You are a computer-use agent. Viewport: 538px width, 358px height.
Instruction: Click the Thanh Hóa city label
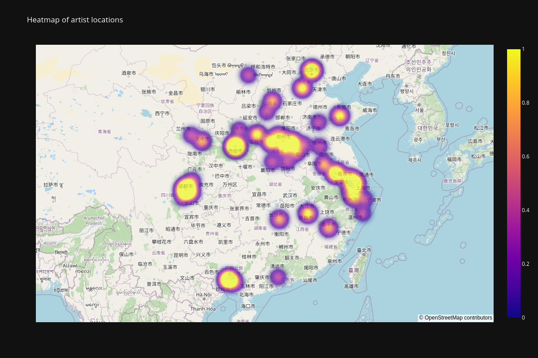pos(203,309)
